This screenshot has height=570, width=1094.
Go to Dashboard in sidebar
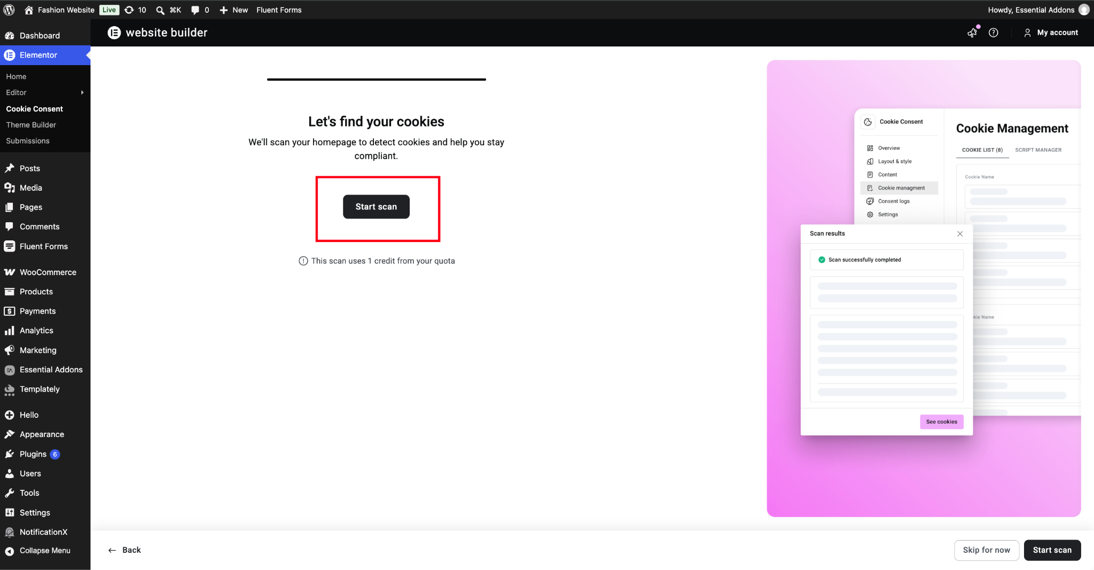(45, 35)
